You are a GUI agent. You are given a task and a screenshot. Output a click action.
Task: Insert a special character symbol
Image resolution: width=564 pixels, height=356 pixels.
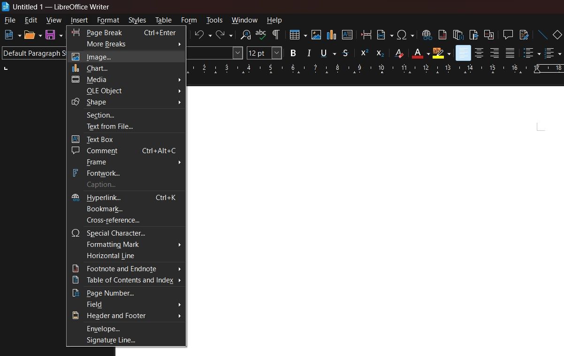402,35
